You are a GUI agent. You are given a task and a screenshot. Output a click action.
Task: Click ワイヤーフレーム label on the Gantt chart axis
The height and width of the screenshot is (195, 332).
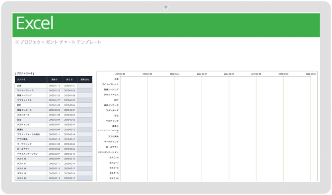click(x=110, y=84)
